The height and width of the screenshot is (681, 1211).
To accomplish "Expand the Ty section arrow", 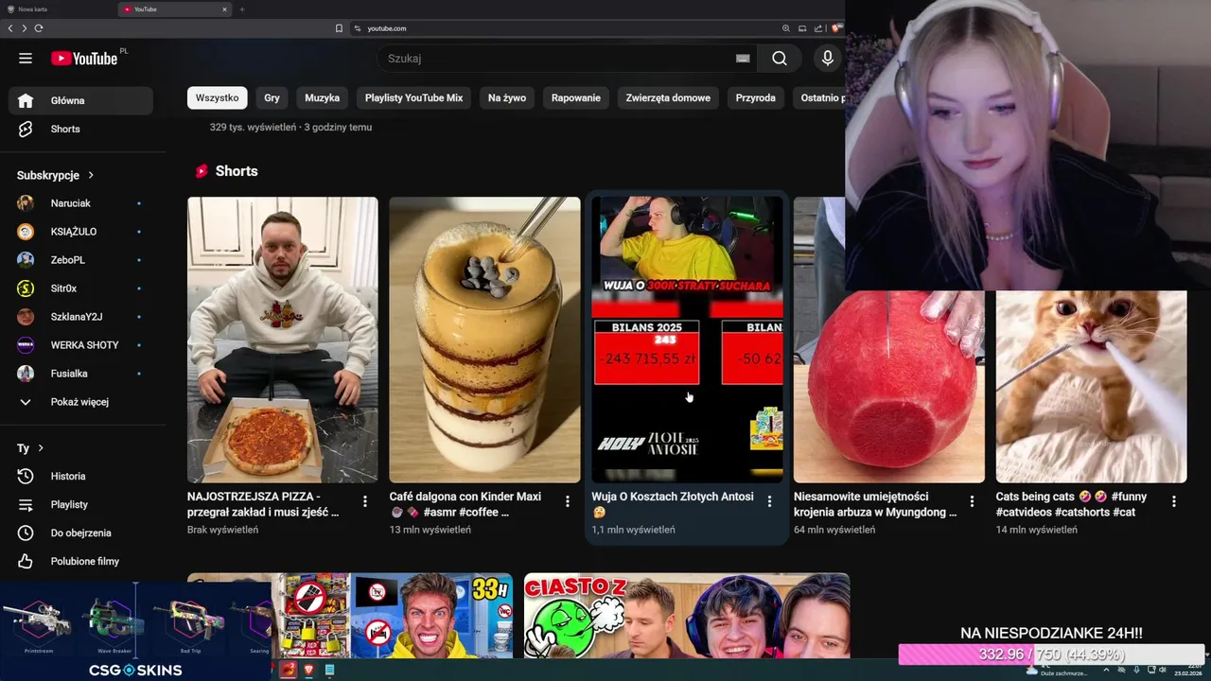I will click(x=41, y=448).
